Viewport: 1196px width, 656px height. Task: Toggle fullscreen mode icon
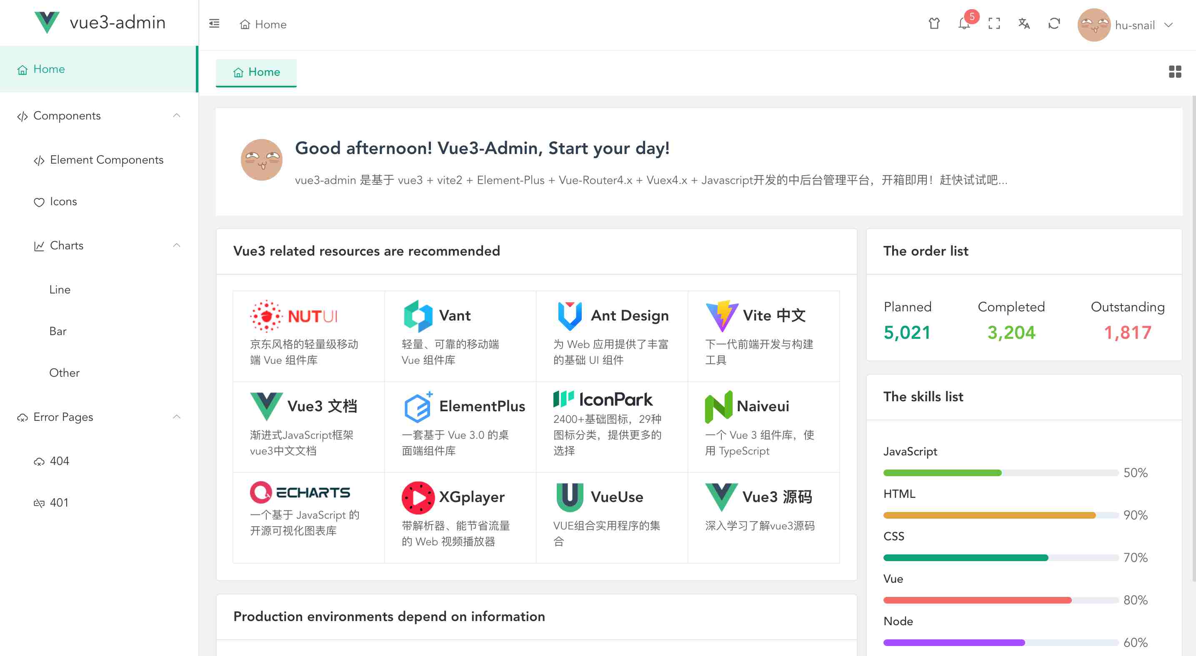pyautogui.click(x=994, y=24)
